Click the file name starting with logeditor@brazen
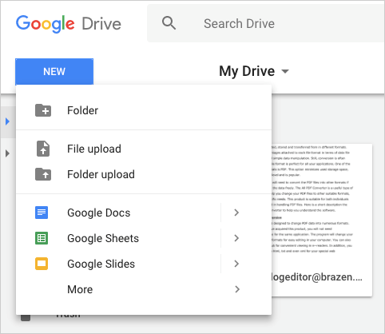Screen dimensions: 385x334 point(316,277)
